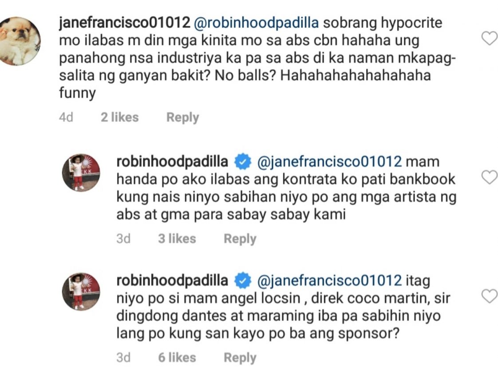
Task: Like robinhoodpadilla's bankbook reply with the heart
Action: (x=490, y=177)
